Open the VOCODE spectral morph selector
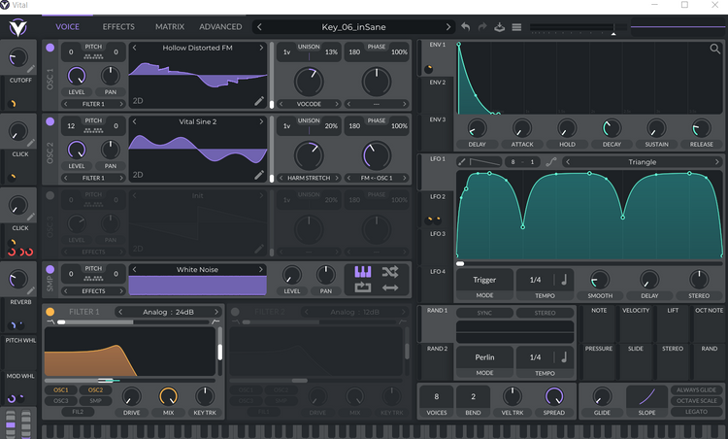Viewport: 728px width, 439px height. coord(309,104)
